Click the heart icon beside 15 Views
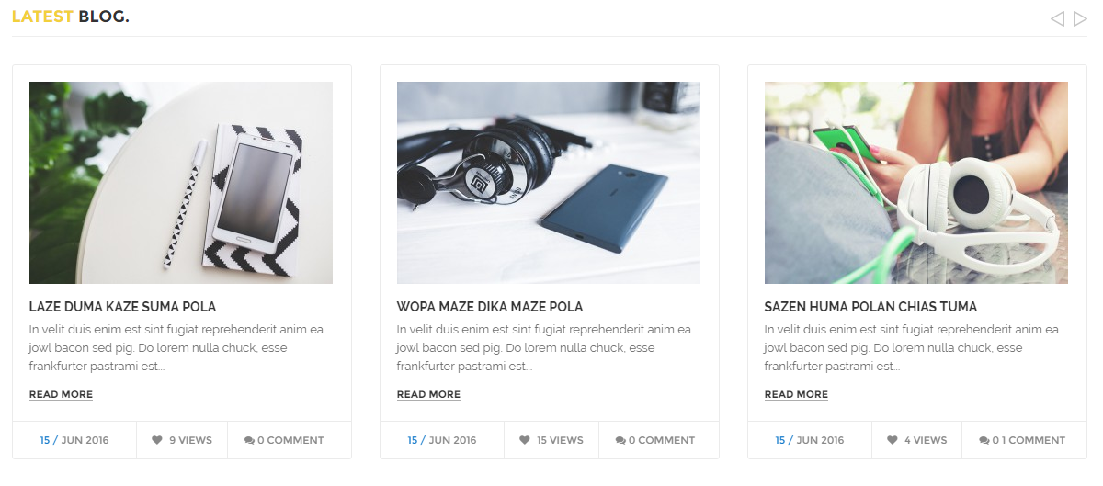 click(525, 440)
